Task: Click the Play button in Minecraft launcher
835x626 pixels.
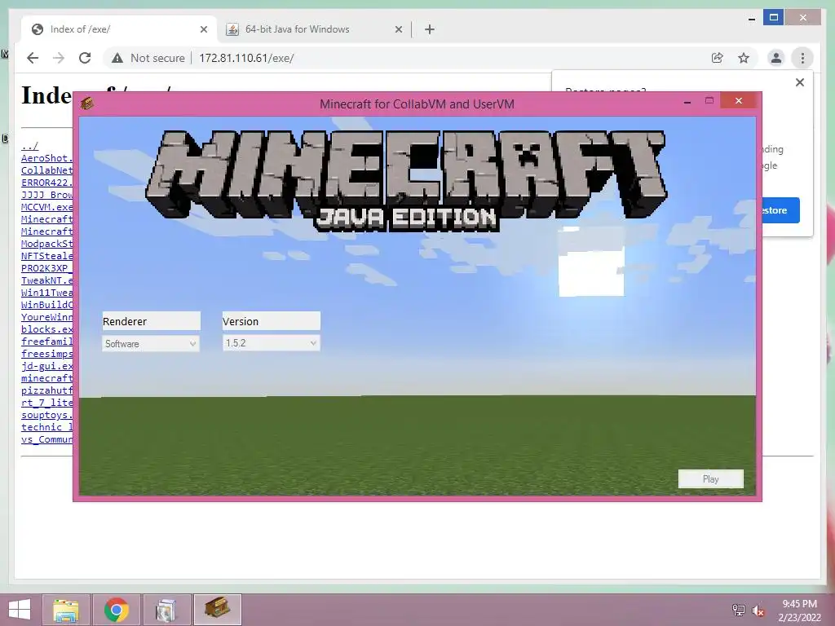Action: click(710, 478)
